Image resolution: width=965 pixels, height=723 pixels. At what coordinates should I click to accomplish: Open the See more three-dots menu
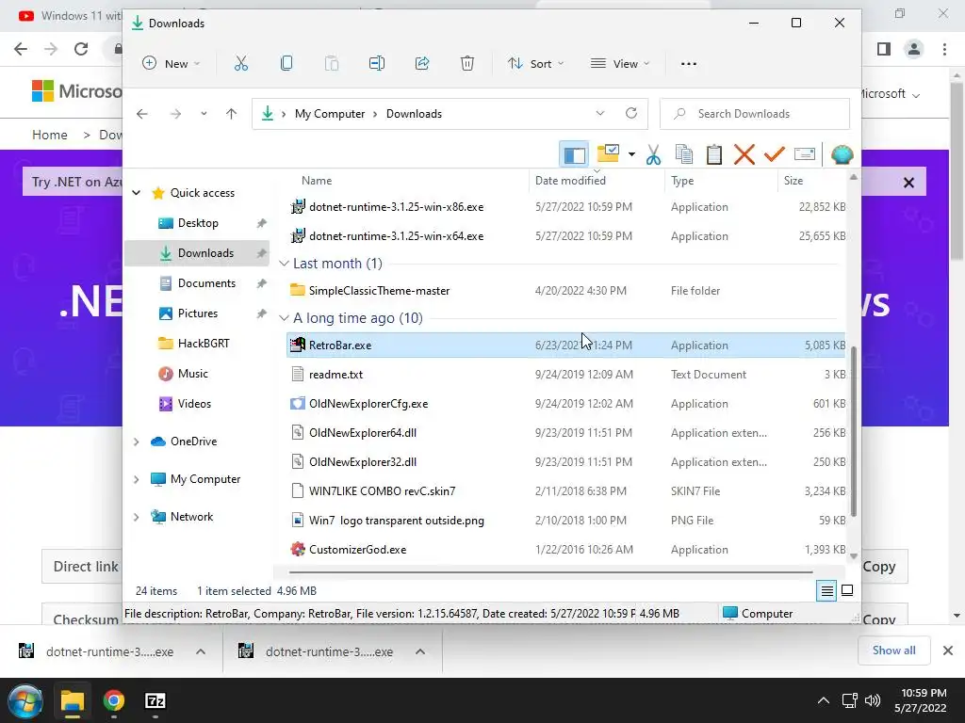click(x=689, y=64)
